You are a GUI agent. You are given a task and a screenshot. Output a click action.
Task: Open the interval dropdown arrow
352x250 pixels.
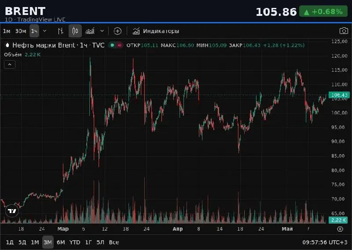pyautogui.click(x=45, y=31)
